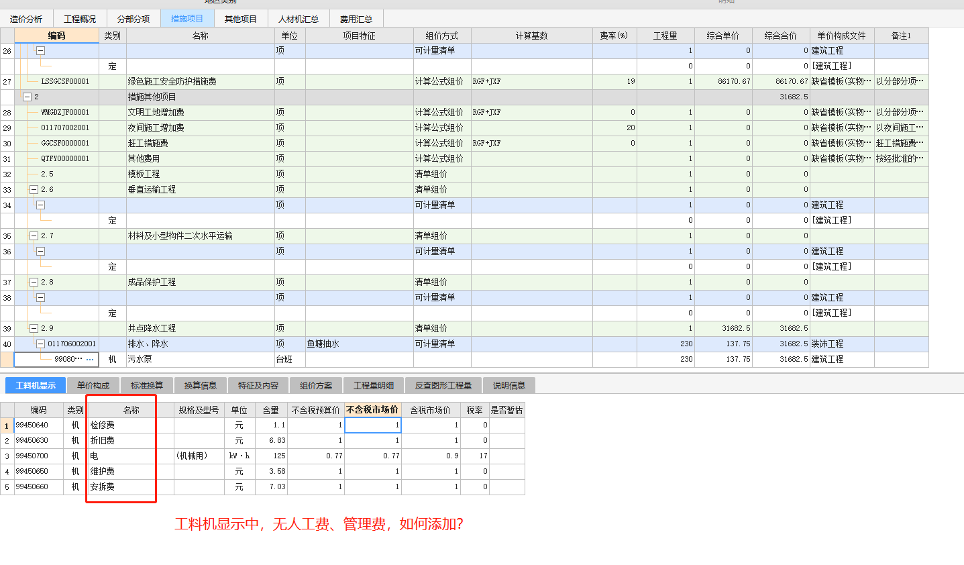Select the 绿色施工安全防护措施费 row name
Screen dimensions: 964x565
pos(200,81)
